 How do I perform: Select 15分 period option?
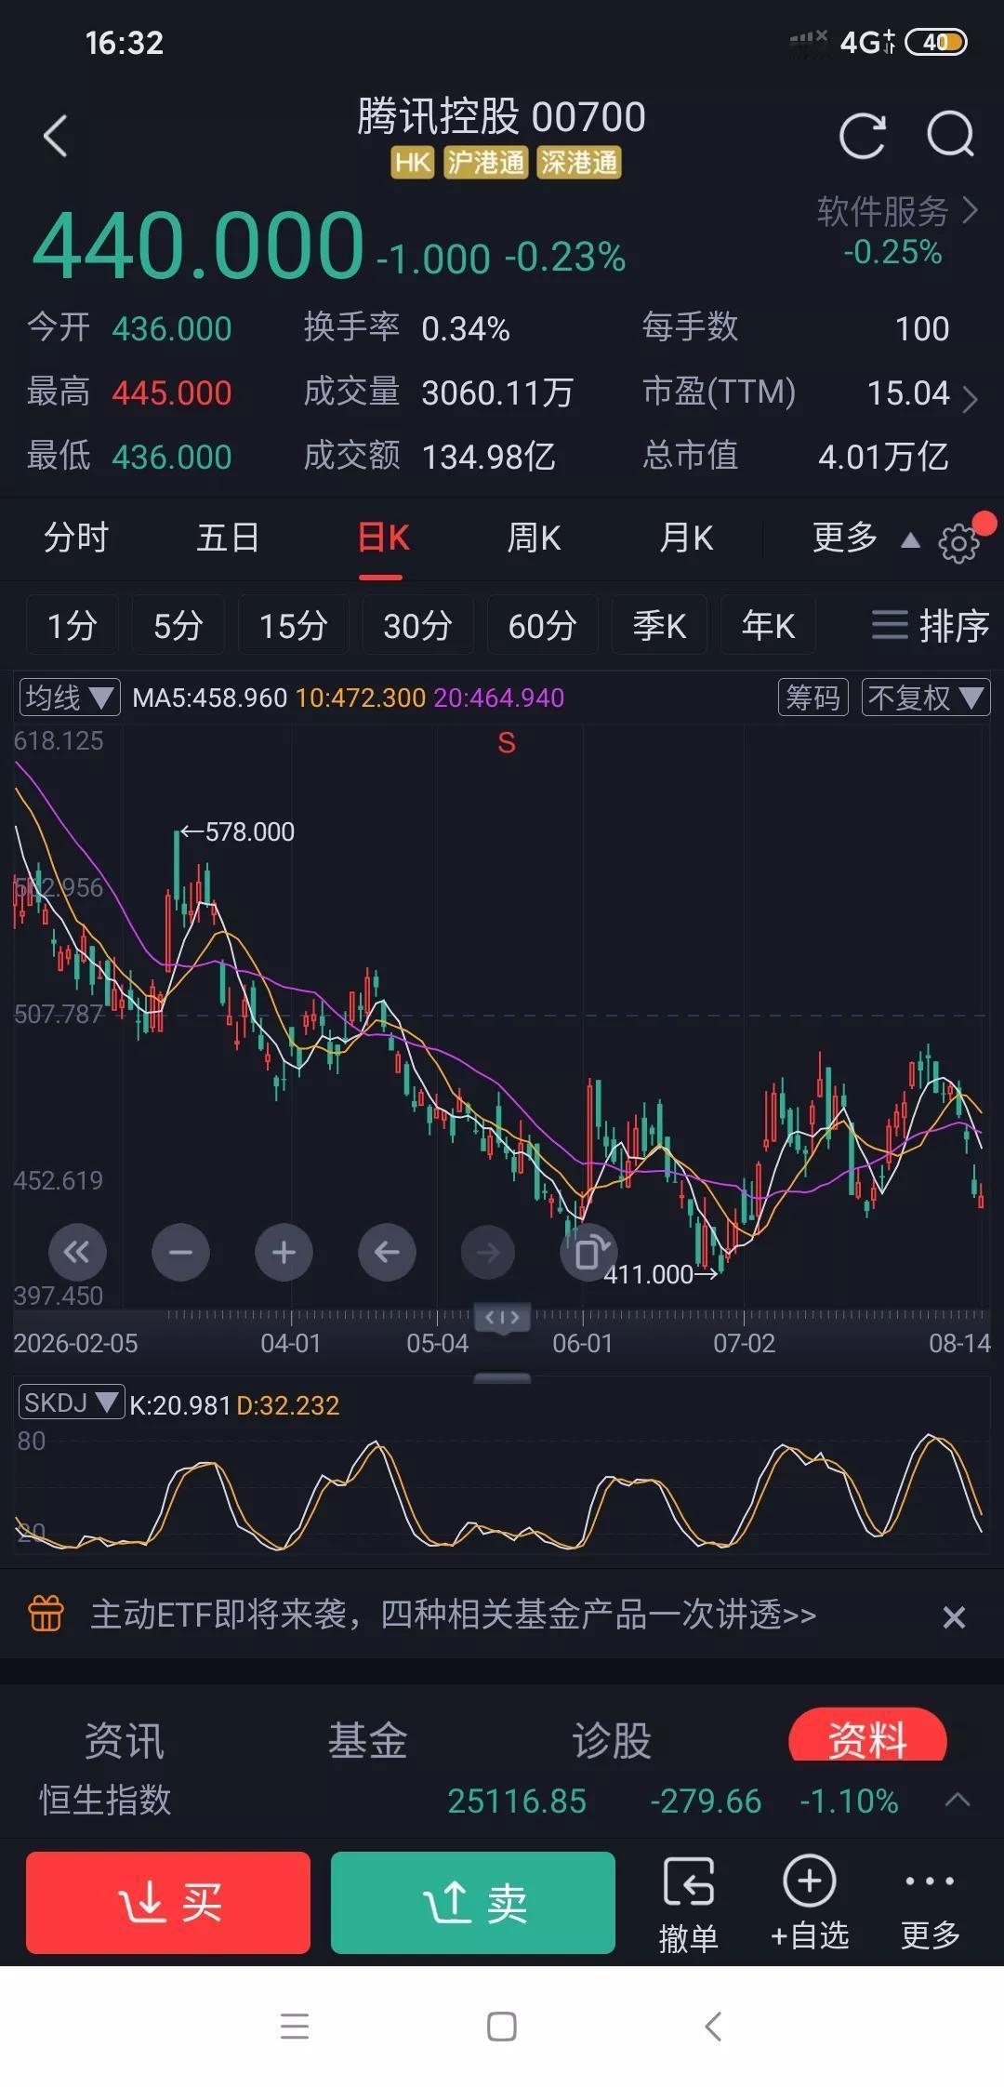tap(294, 625)
